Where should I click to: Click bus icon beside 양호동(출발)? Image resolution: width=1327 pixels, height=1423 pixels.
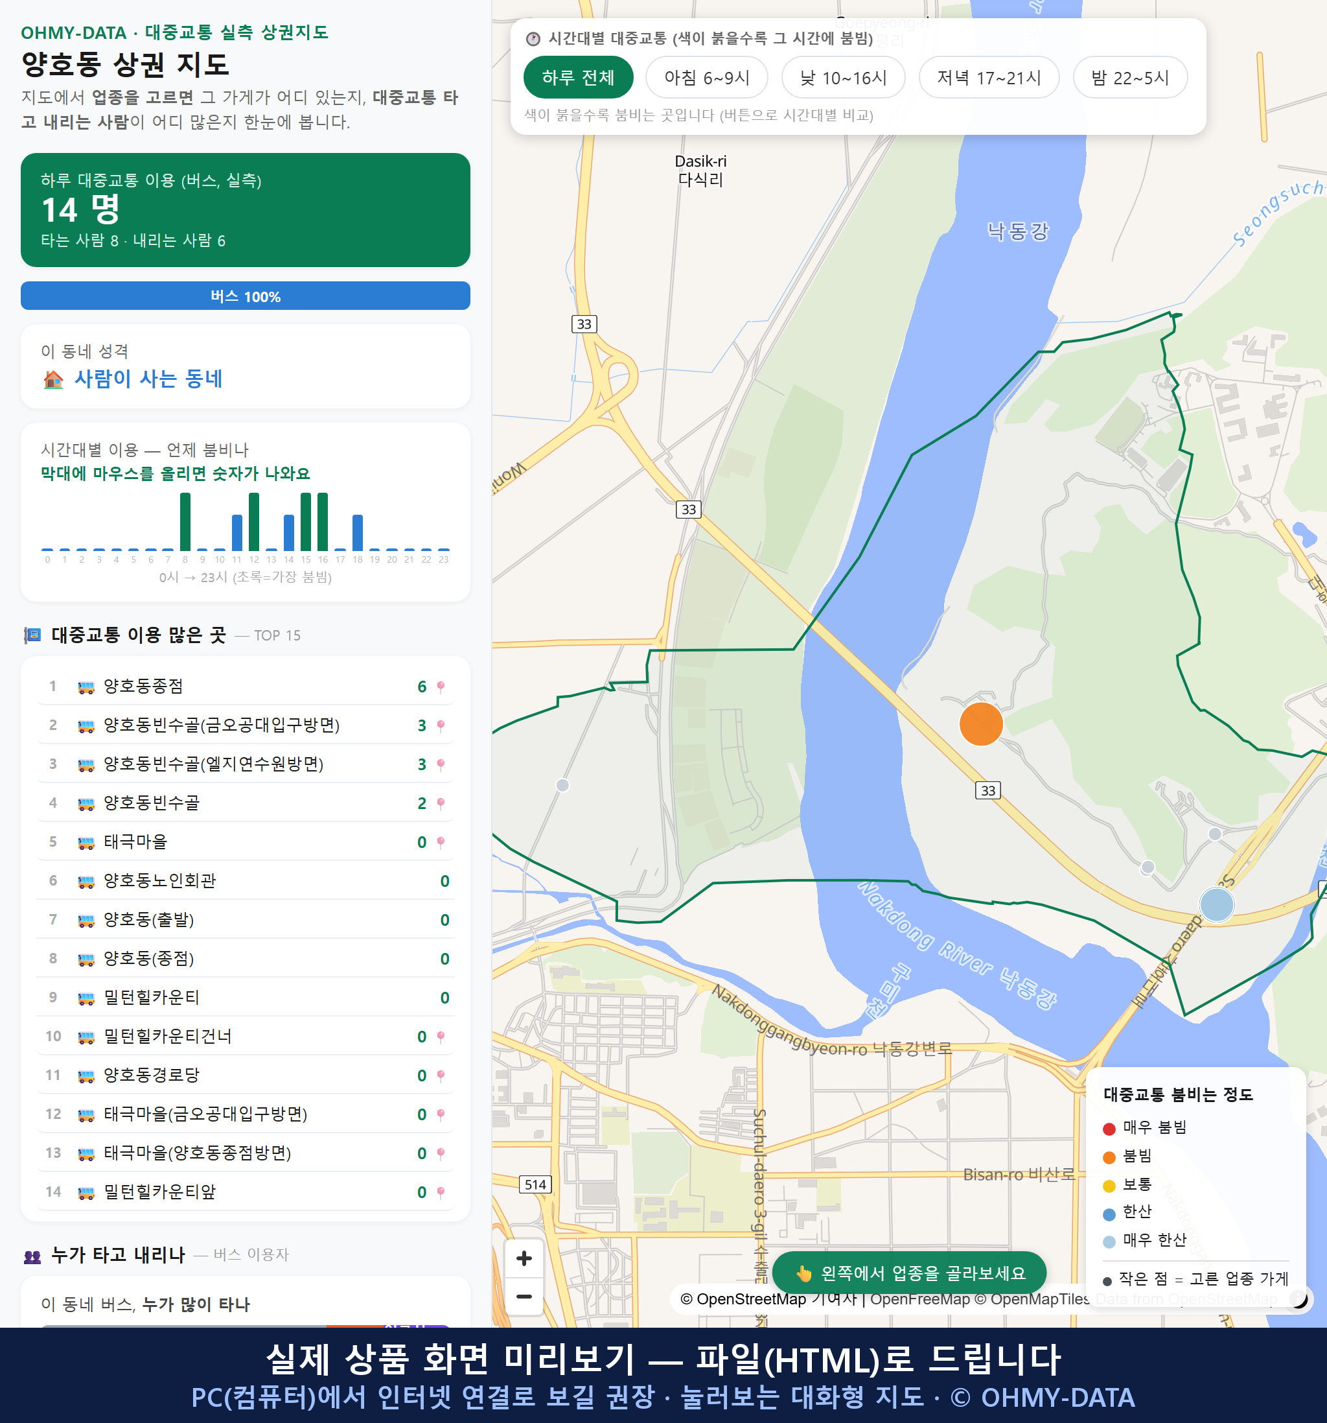86,921
